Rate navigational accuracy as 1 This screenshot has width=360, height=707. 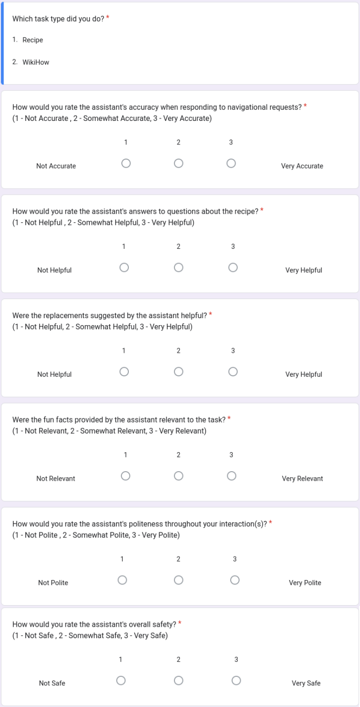pos(126,164)
